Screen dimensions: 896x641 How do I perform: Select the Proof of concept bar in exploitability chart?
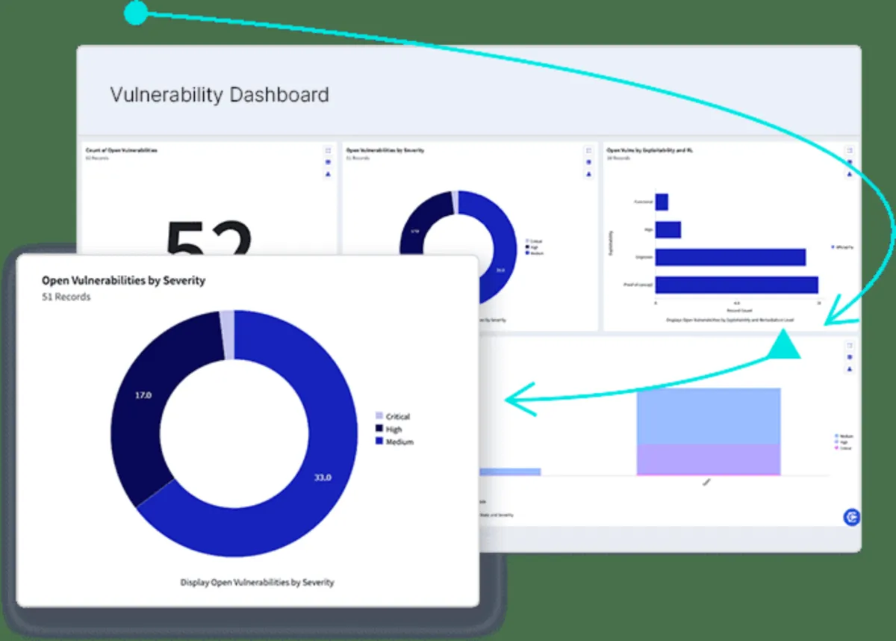click(737, 285)
